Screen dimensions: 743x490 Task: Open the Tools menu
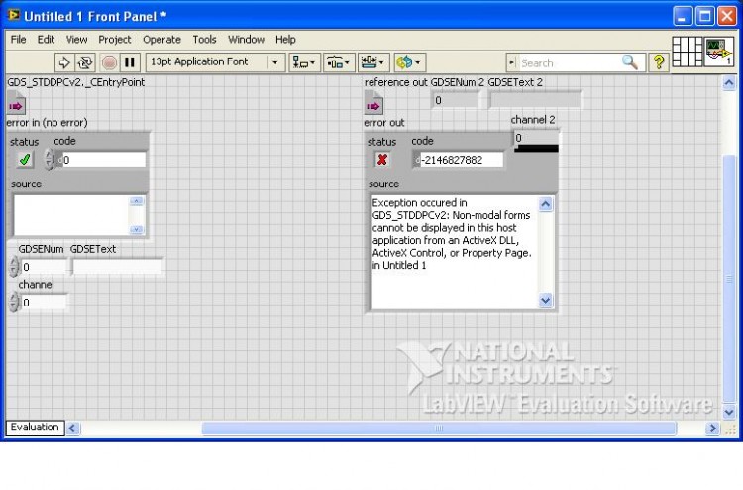coord(204,40)
